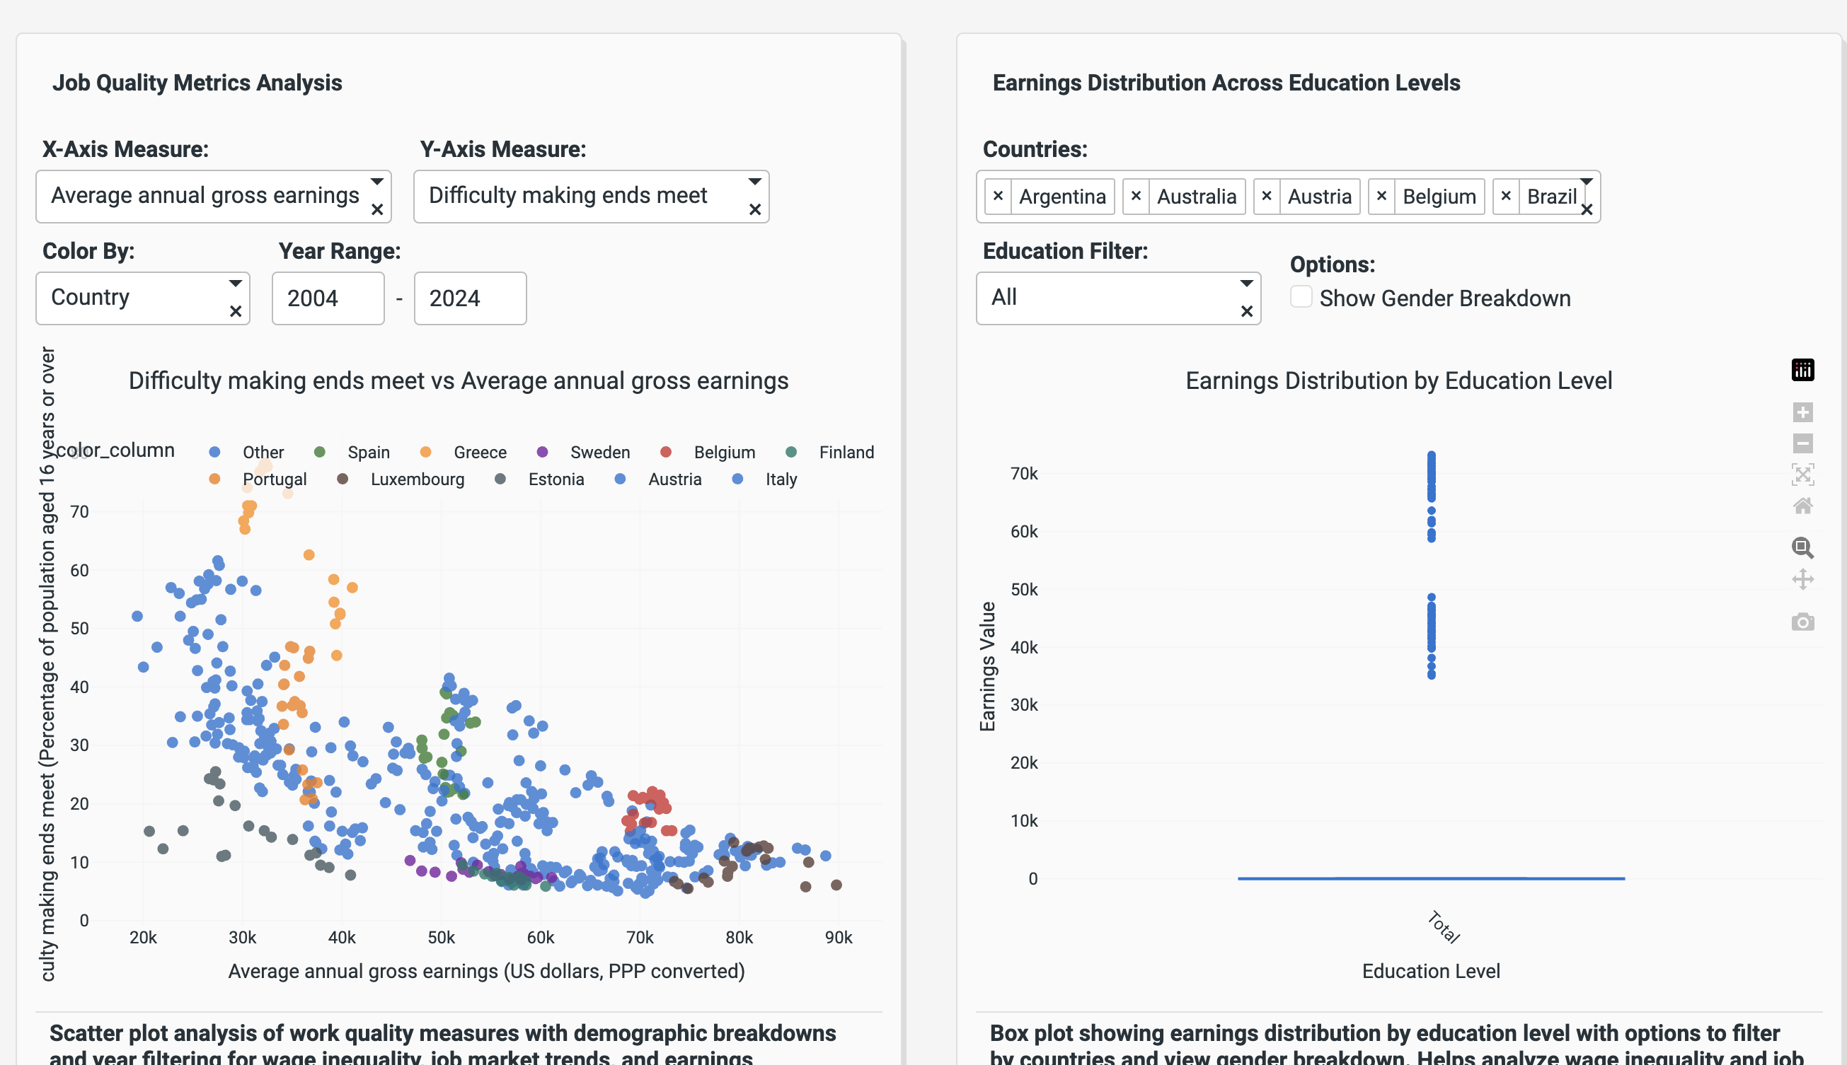
Task: Remove Argentina tag from Countries
Action: point(997,196)
